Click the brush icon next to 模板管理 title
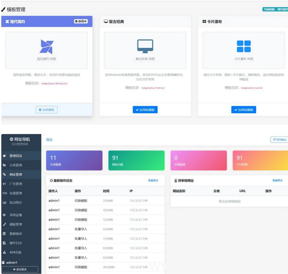 (3, 10)
